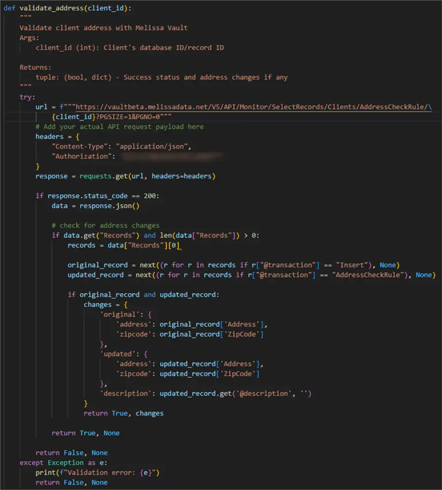Viewport: 442px width, 490px height.
Task: Click the comment '# Add your actual API request payload here'
Action: click(x=120, y=127)
